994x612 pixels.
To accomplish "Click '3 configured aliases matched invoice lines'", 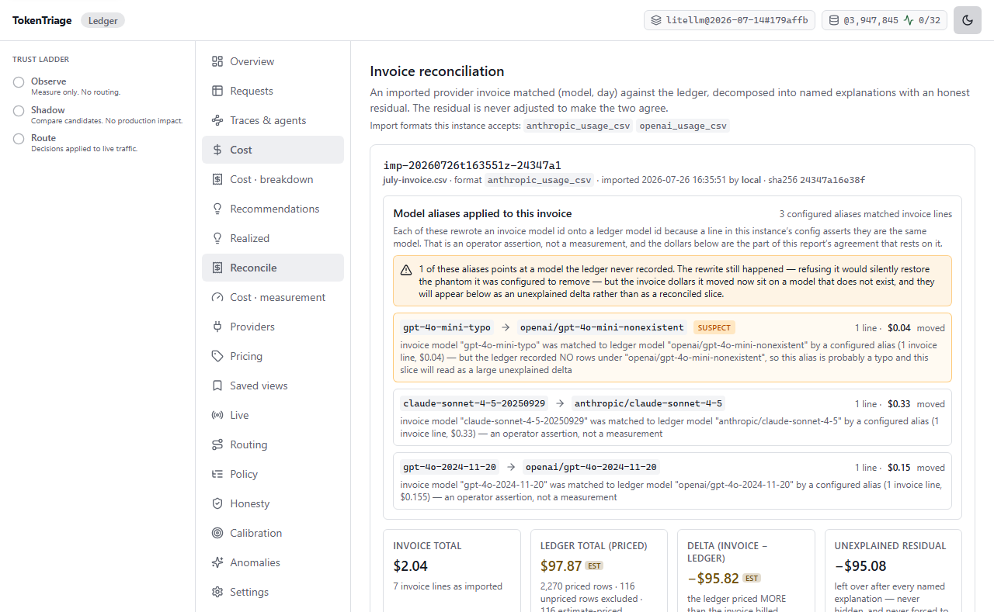I will tap(866, 214).
